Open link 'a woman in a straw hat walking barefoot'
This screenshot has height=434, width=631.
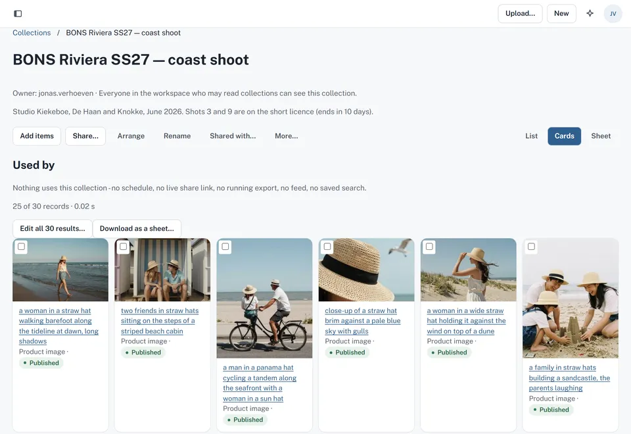point(58,326)
